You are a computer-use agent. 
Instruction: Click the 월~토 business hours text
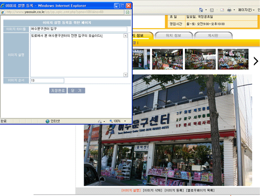coord(205,24)
